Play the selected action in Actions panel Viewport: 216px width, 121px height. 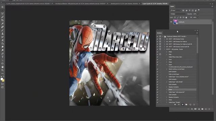[x=183, y=105]
